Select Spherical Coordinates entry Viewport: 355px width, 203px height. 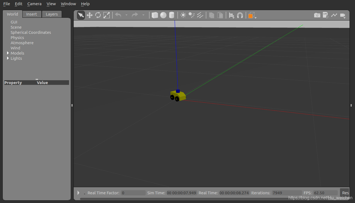click(x=31, y=32)
